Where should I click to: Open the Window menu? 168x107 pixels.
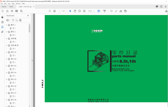(18, 4)
